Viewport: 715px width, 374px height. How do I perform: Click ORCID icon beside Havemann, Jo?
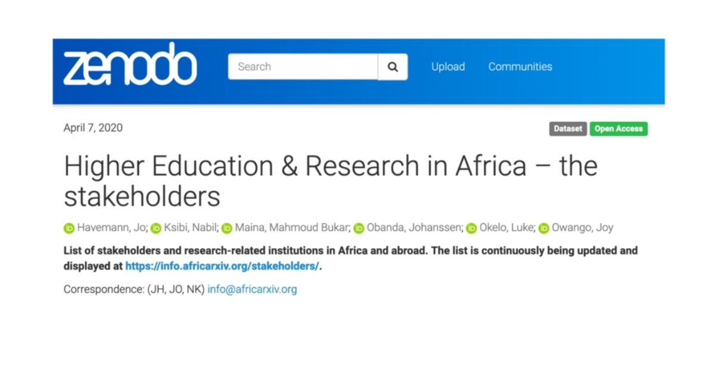tap(69, 228)
